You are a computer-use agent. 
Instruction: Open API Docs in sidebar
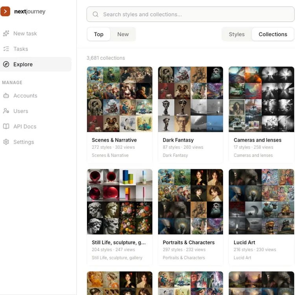pos(36,126)
